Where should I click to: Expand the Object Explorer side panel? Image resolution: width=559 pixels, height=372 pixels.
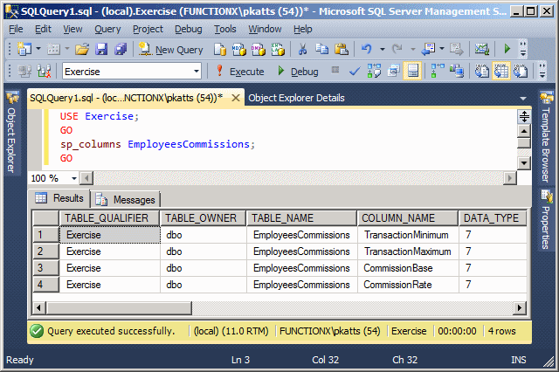(11, 134)
